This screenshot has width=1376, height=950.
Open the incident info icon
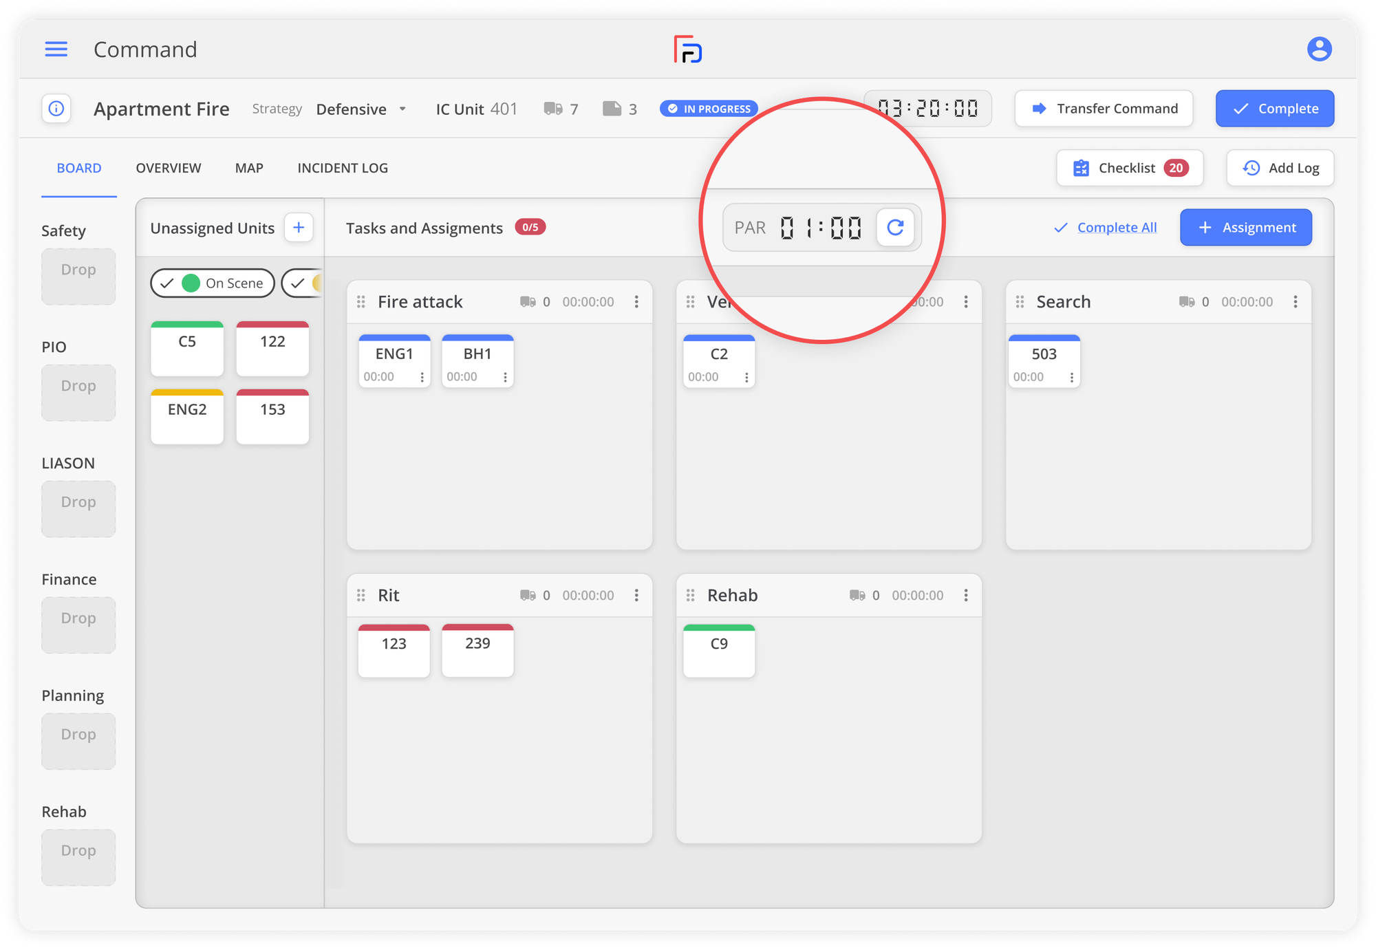point(56,109)
